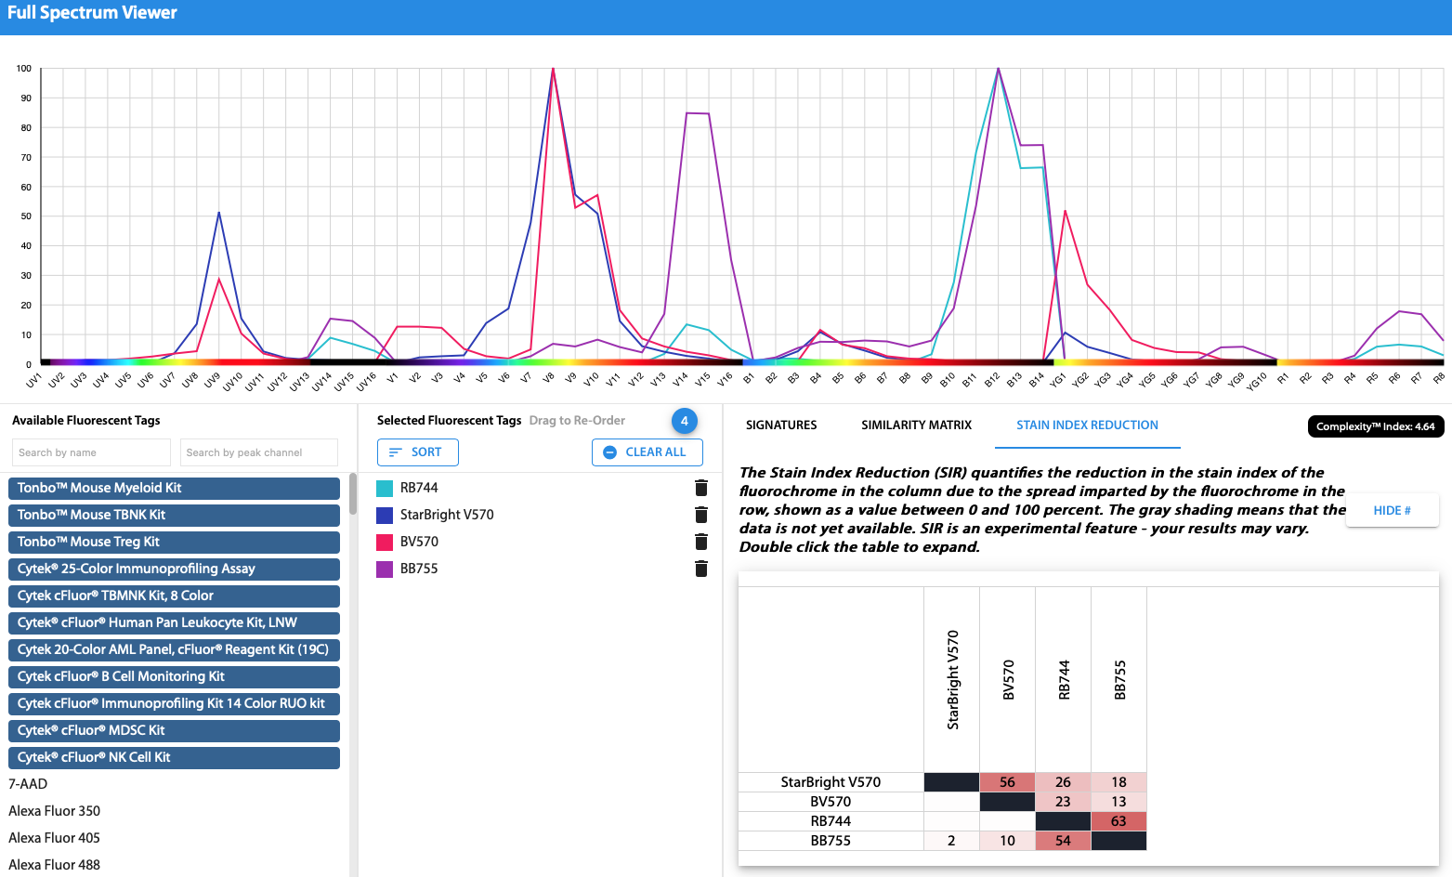Switch to the SIGNATURES tab
Screen dimensions: 1452x877
tap(780, 425)
